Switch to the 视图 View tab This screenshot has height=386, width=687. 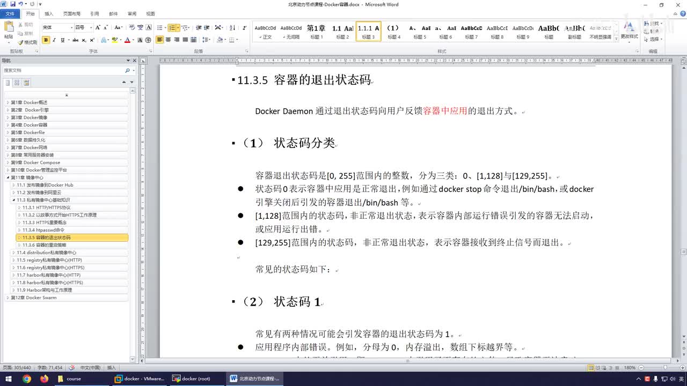(150, 13)
